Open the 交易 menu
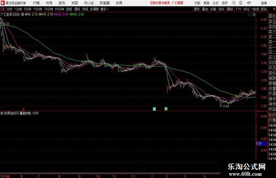 click(119, 3)
